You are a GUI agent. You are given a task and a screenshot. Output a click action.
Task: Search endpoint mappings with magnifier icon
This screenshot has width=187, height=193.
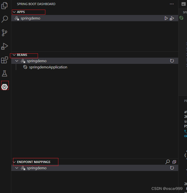[167, 162]
